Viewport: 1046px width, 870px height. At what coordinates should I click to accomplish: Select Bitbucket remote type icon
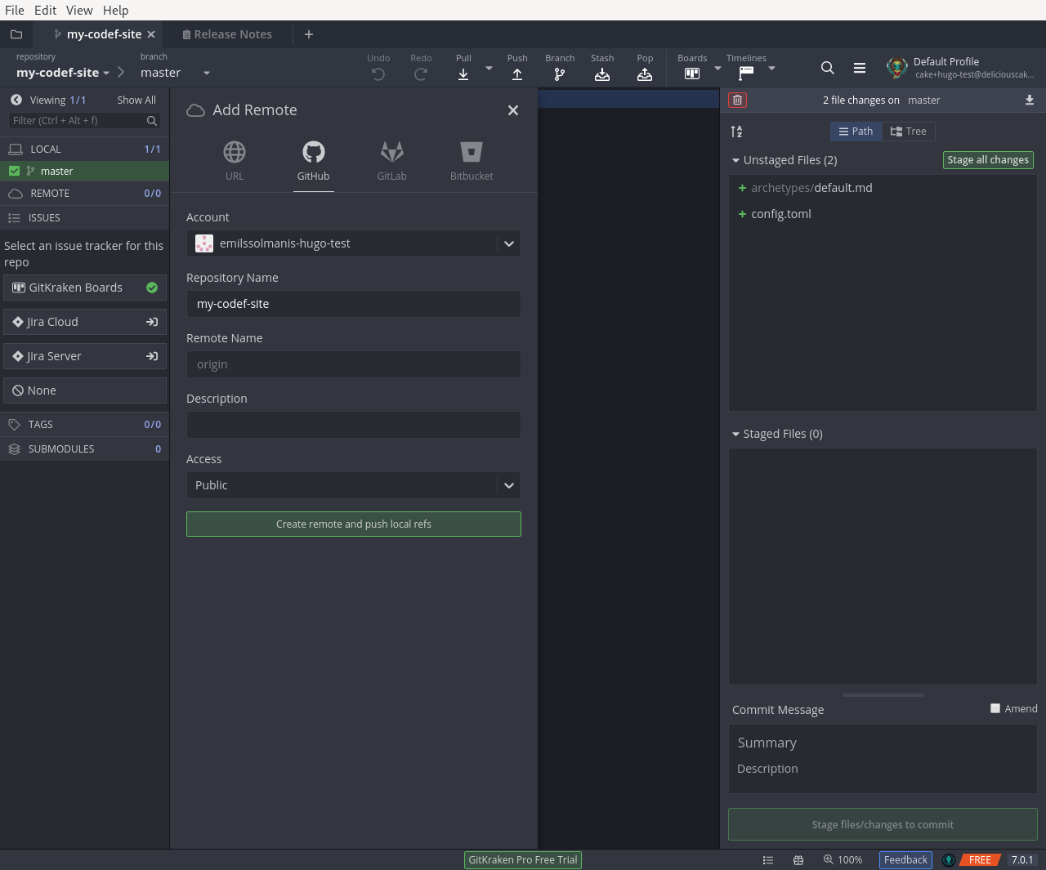click(472, 152)
